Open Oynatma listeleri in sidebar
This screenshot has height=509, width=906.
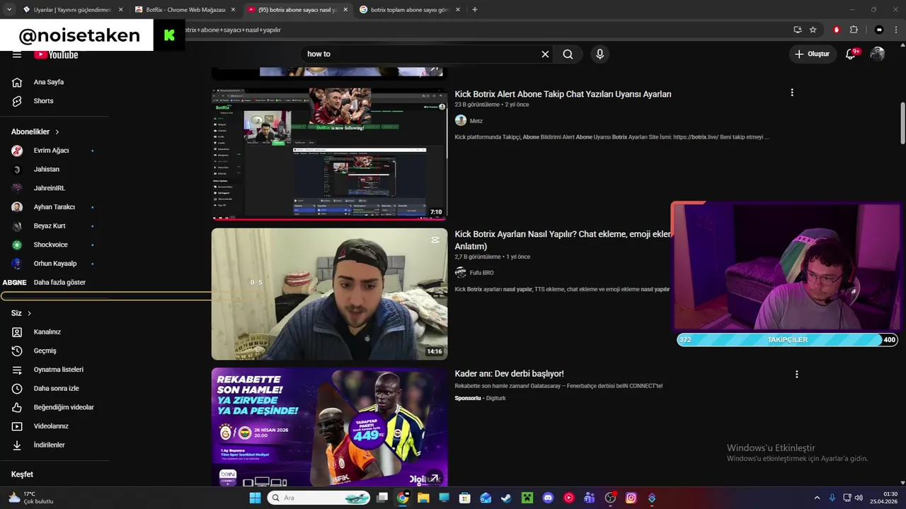click(58, 370)
